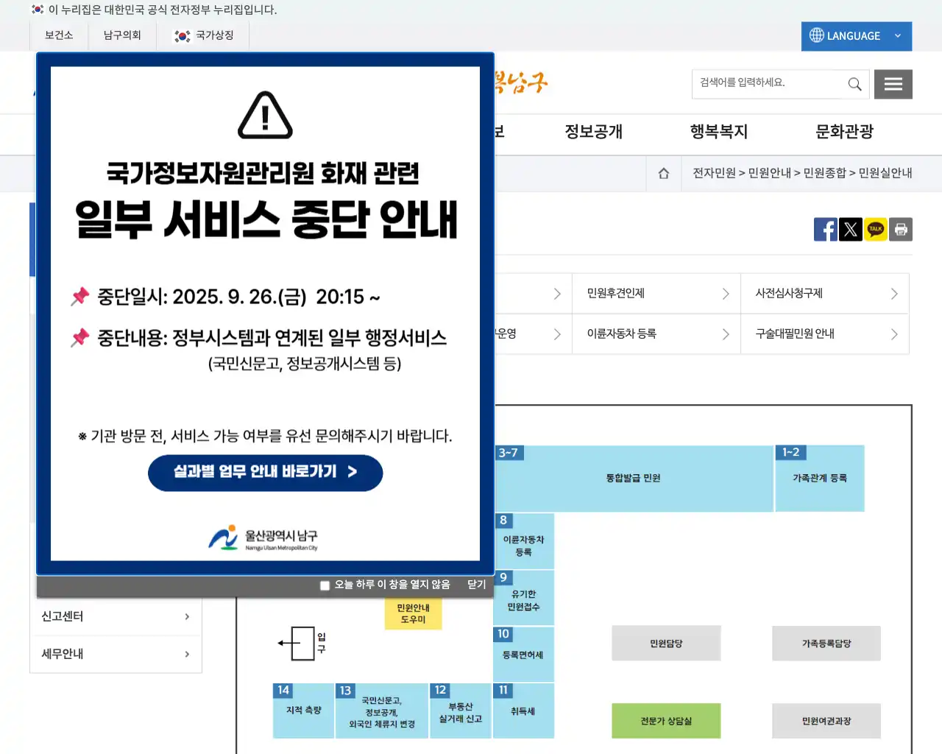The height and width of the screenshot is (754, 942).
Task: Click counter 13 '국민신문고, 정보공개'
Action: (x=382, y=711)
